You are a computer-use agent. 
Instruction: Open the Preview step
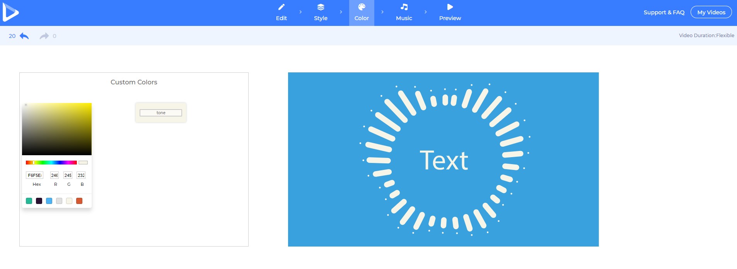click(450, 12)
